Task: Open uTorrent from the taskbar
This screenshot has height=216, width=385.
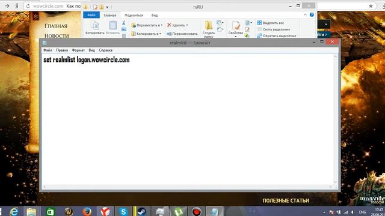Action: click(x=178, y=212)
